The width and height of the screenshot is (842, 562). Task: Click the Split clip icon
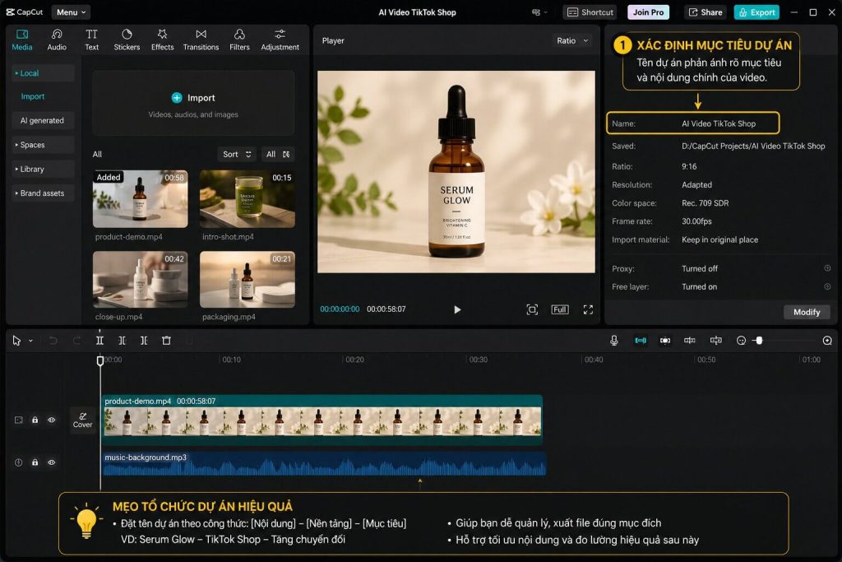(99, 341)
